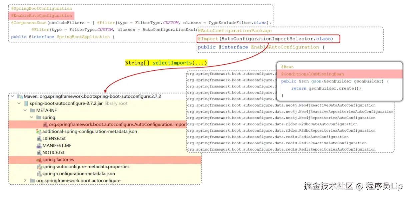Click @Import(AutoConfigurationImportSelector.class) line
Screen dimensions: 409x197
[268, 39]
